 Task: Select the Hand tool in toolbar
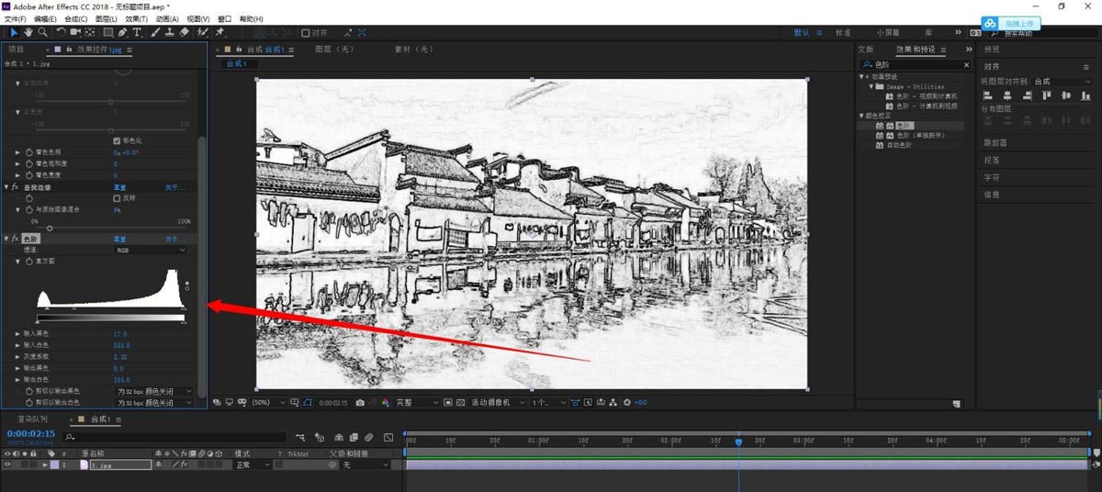(28, 32)
